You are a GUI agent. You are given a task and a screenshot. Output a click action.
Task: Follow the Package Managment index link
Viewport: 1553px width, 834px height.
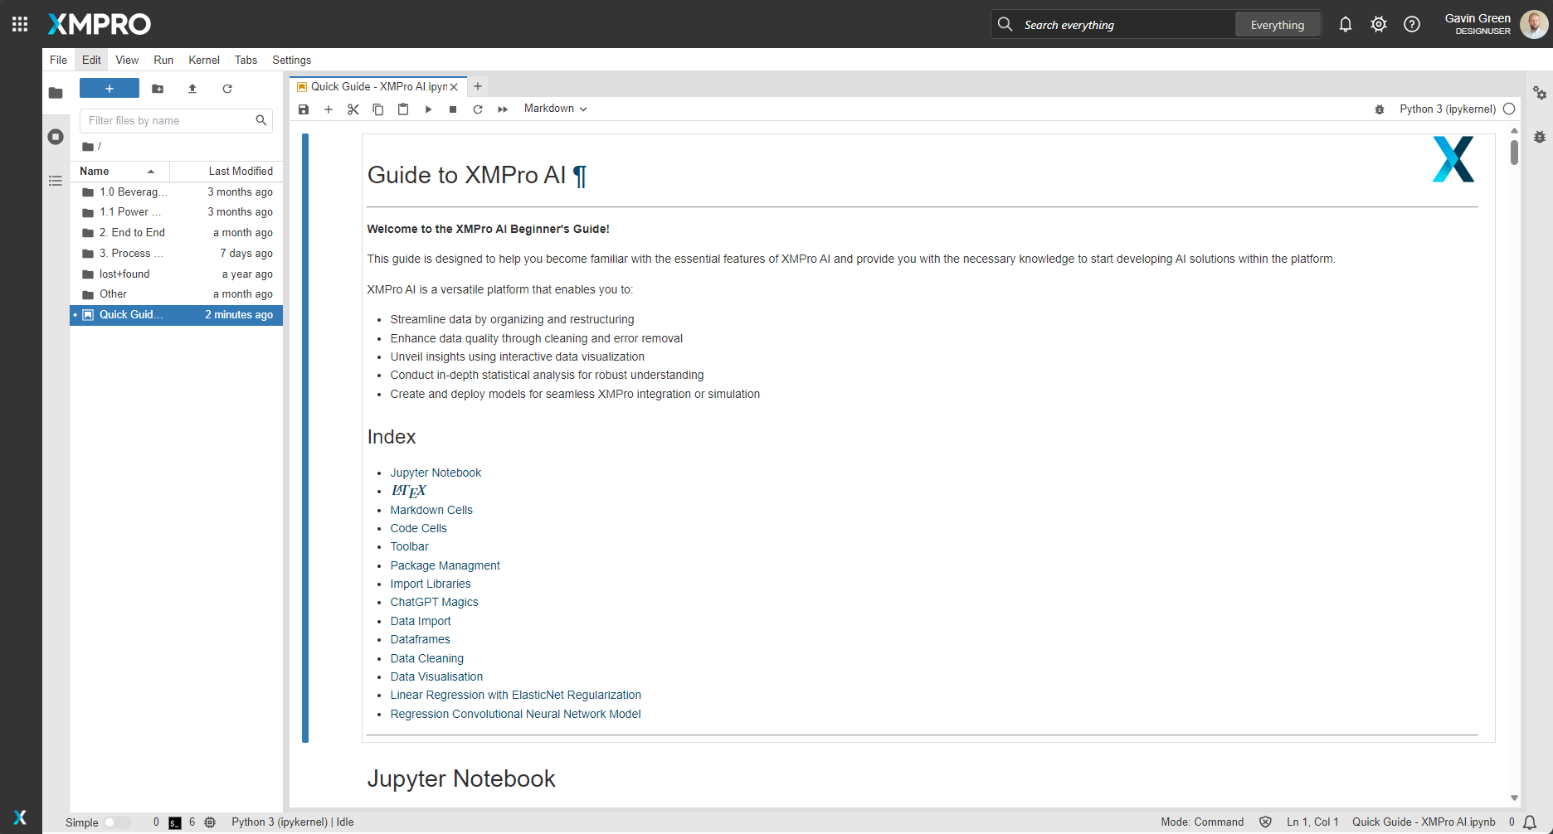[445, 565]
